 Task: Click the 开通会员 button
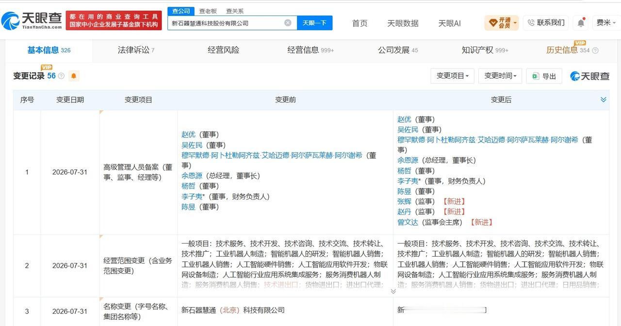coord(502,23)
